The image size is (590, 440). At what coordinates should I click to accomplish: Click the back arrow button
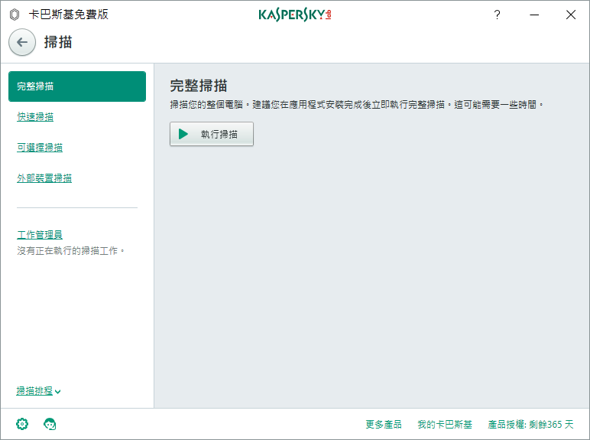click(x=22, y=42)
